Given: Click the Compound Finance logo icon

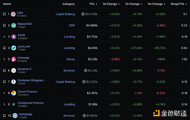Looking at the screenshot, I should click(x=14, y=104).
